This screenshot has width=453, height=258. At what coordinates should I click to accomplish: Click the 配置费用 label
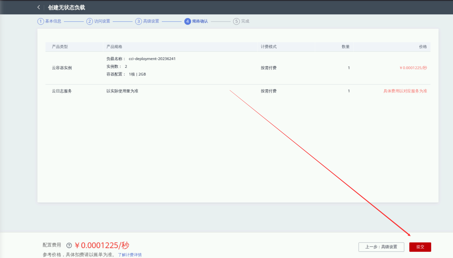point(52,245)
